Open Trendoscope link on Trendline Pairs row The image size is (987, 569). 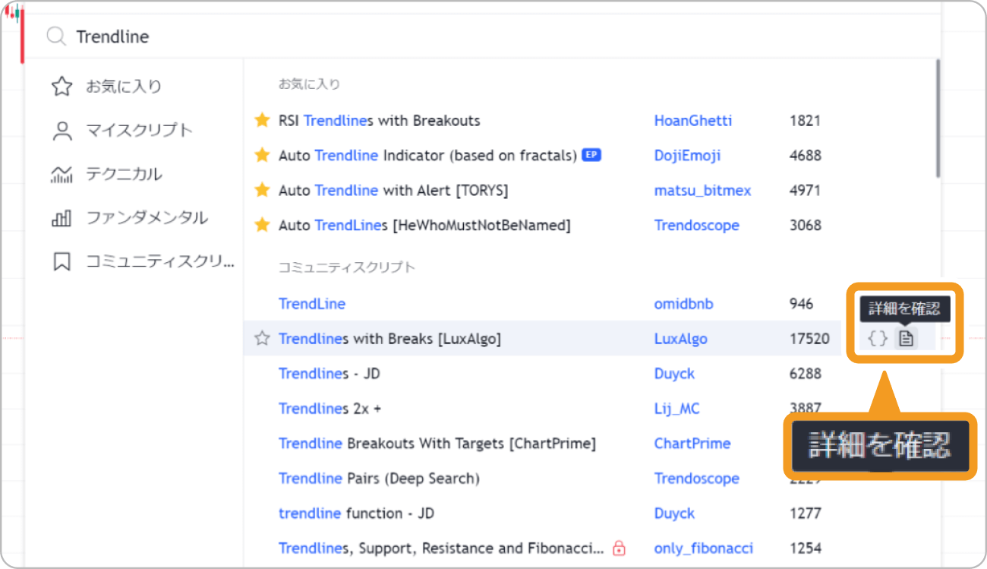697,479
